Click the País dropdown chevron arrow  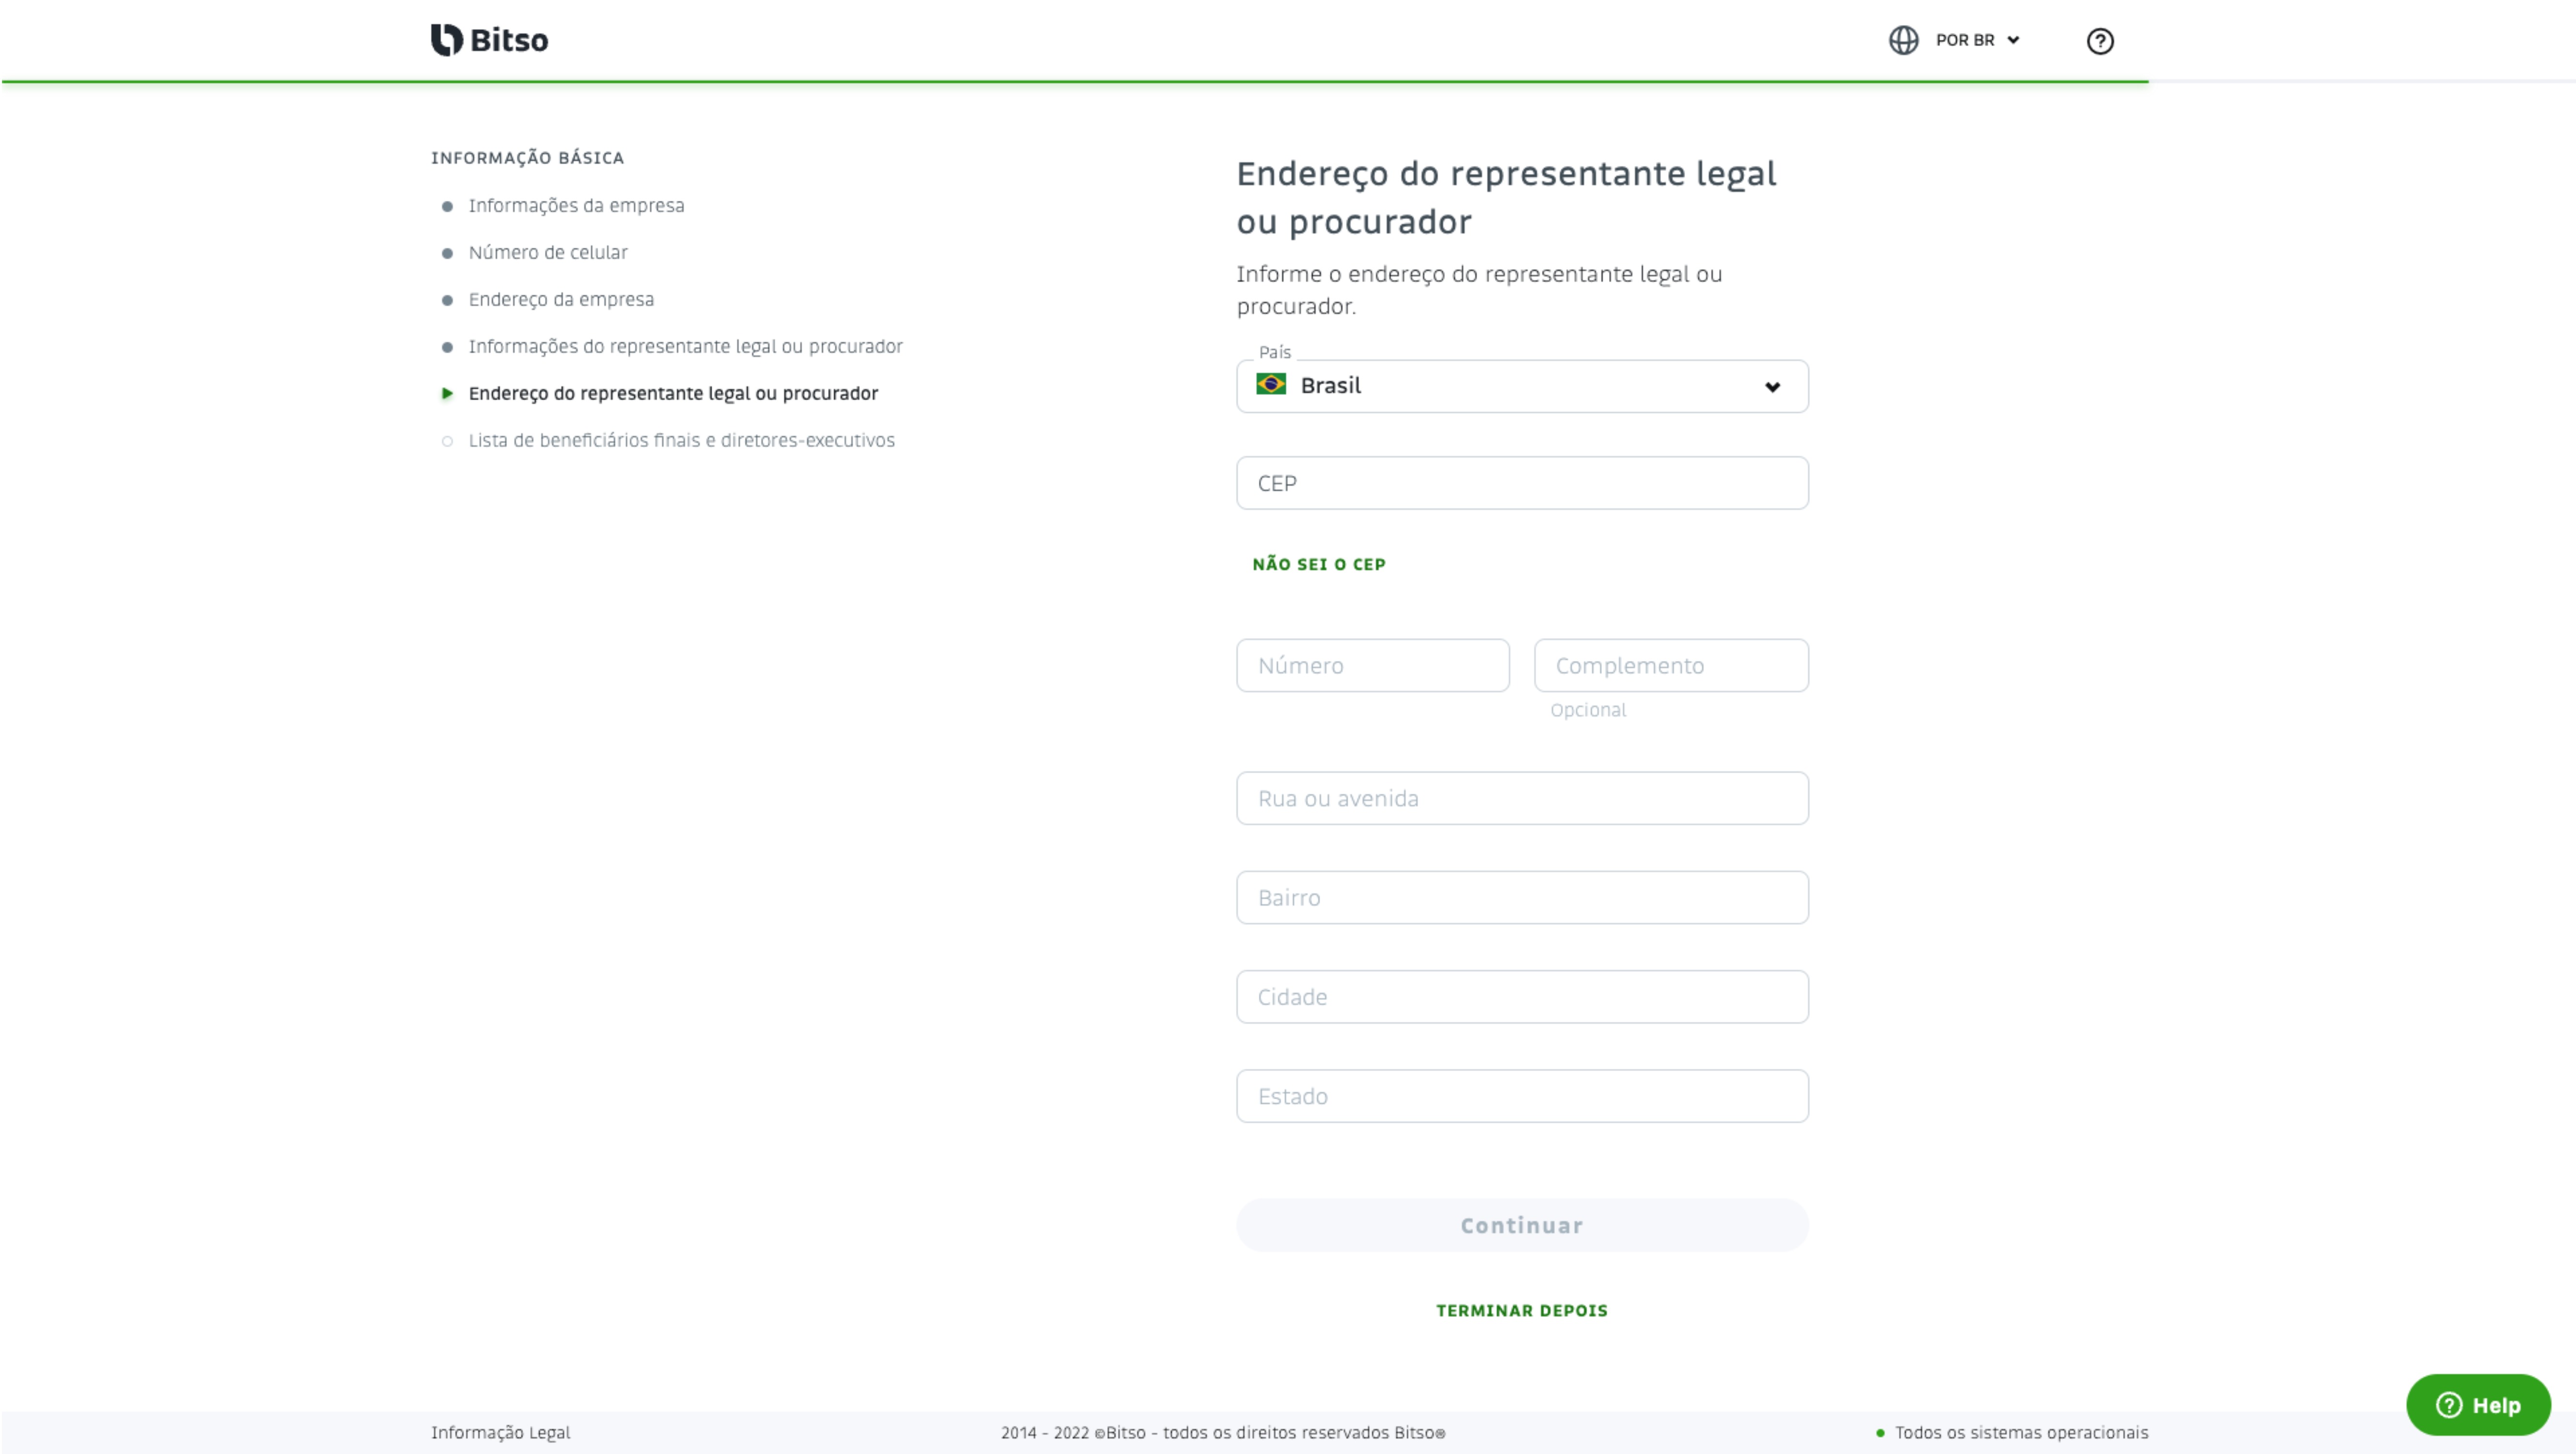(1772, 387)
